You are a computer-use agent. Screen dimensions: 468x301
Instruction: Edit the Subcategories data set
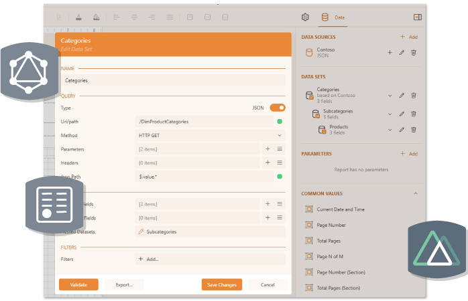coord(402,114)
